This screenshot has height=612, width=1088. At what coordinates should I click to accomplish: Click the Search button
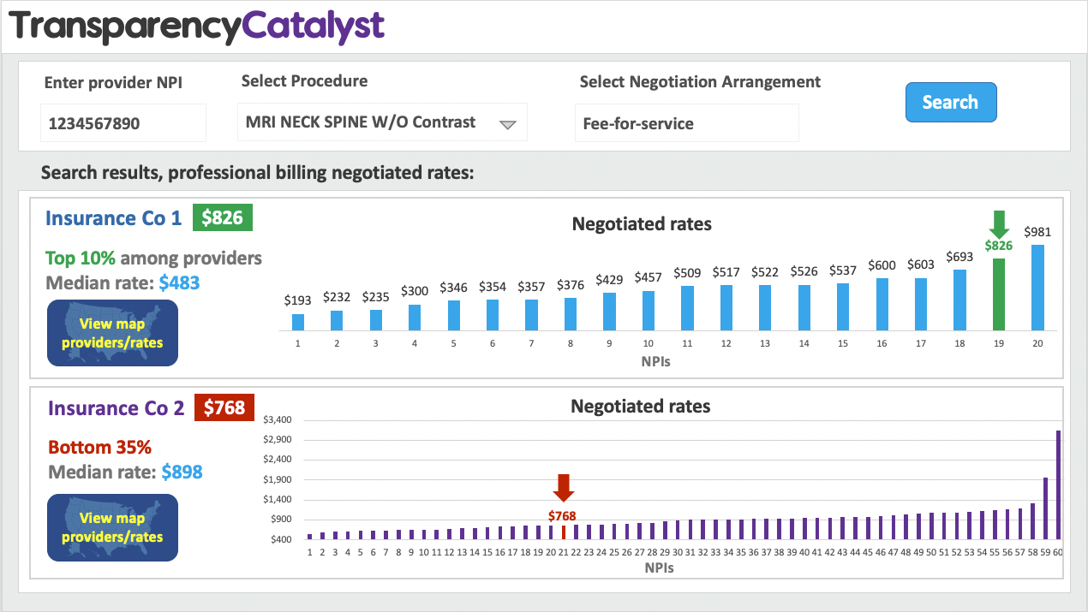pyautogui.click(x=951, y=103)
